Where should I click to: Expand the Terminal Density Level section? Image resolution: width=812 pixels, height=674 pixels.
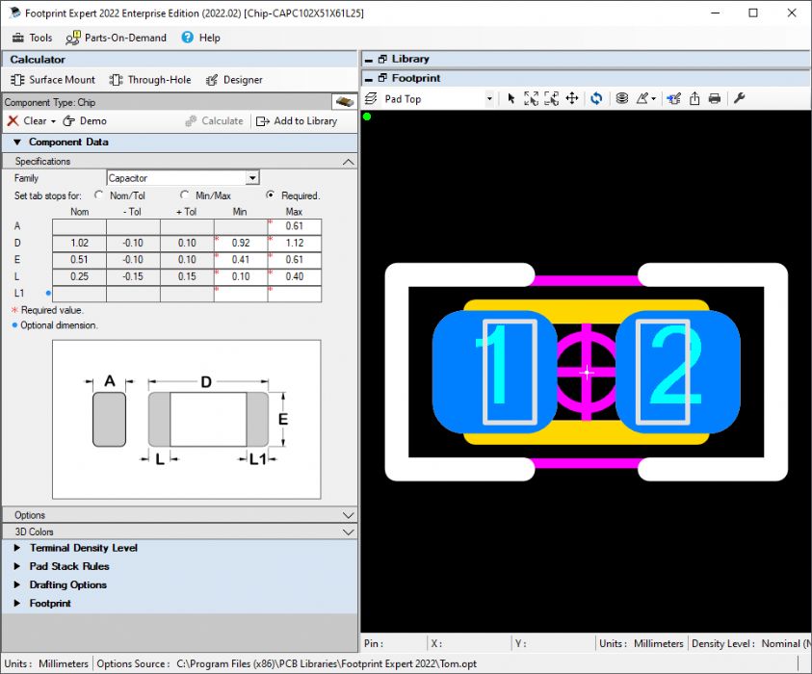[83, 548]
